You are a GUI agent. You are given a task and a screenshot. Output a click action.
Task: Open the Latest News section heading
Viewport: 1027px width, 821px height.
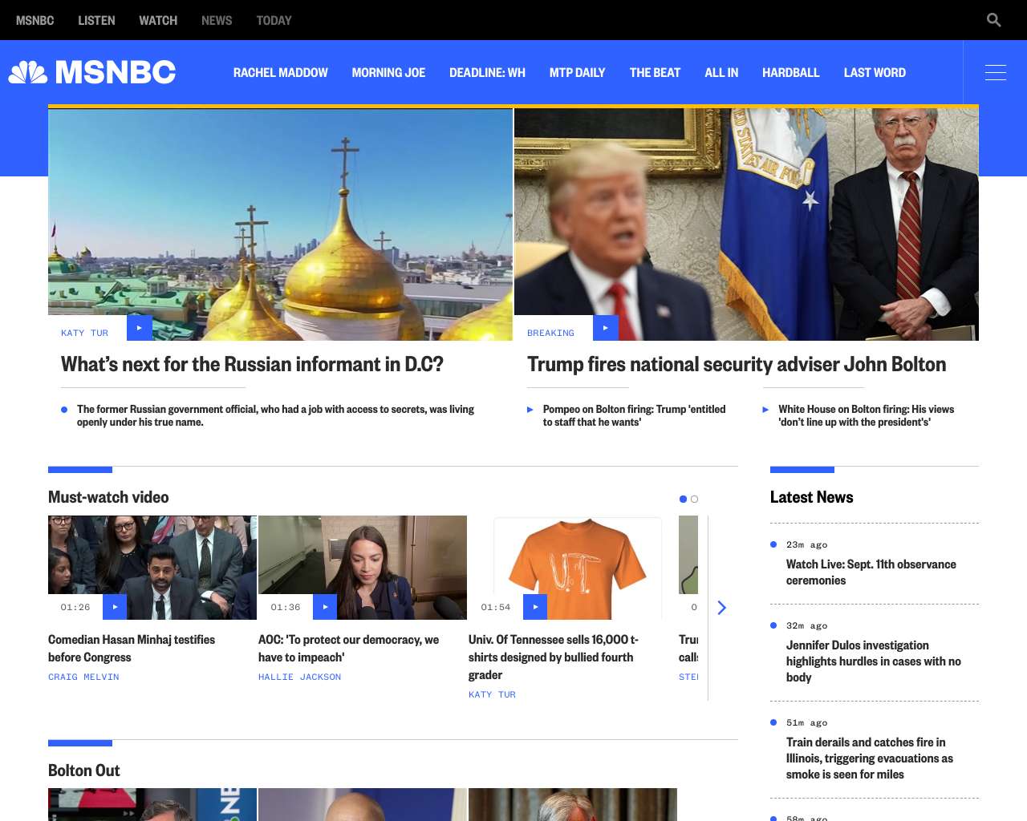811,497
